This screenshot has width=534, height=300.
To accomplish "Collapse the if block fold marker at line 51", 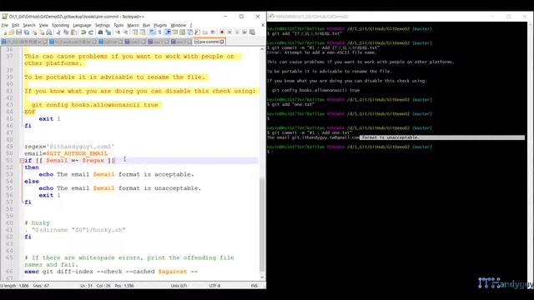I will [x=22, y=161].
